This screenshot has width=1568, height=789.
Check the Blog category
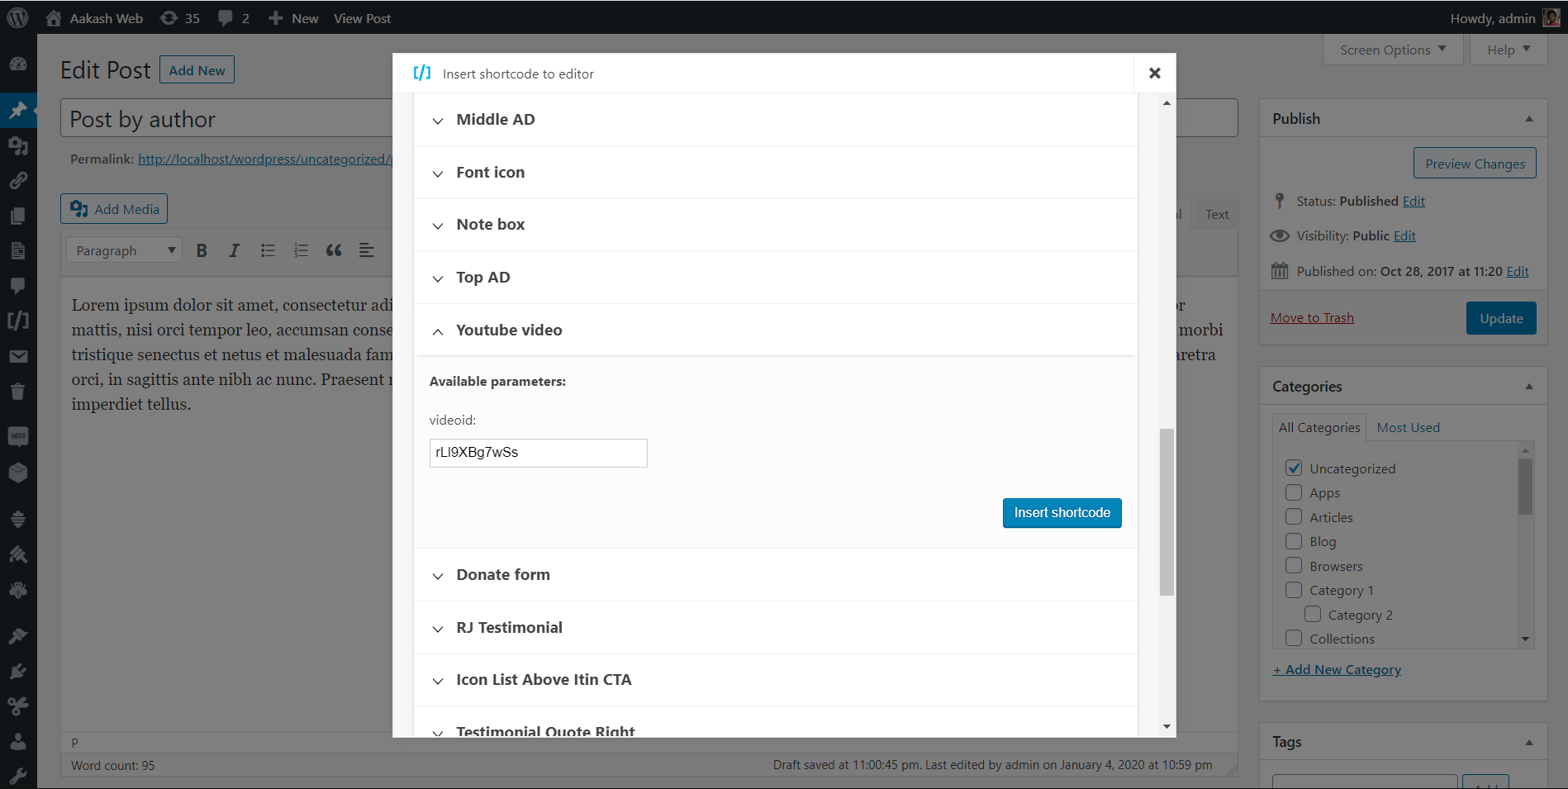pos(1294,541)
